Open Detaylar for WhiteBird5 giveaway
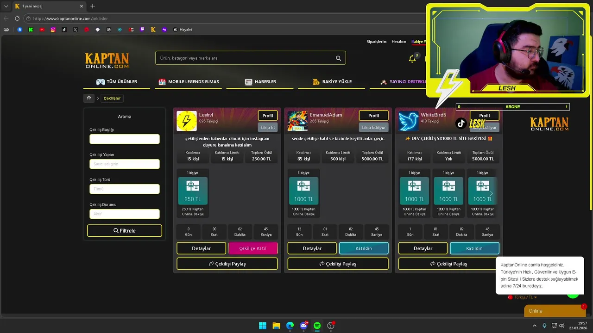The width and height of the screenshot is (593, 333). point(423,248)
